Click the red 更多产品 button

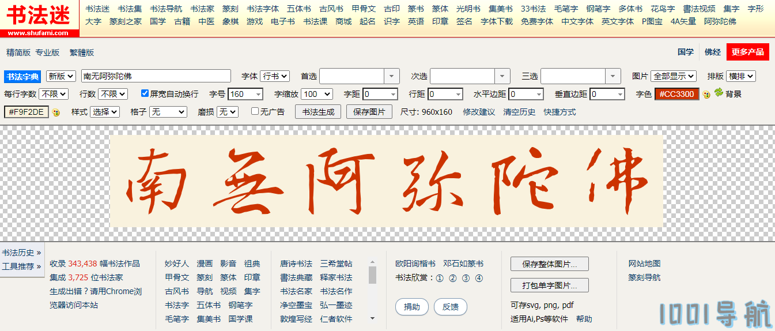pos(748,52)
